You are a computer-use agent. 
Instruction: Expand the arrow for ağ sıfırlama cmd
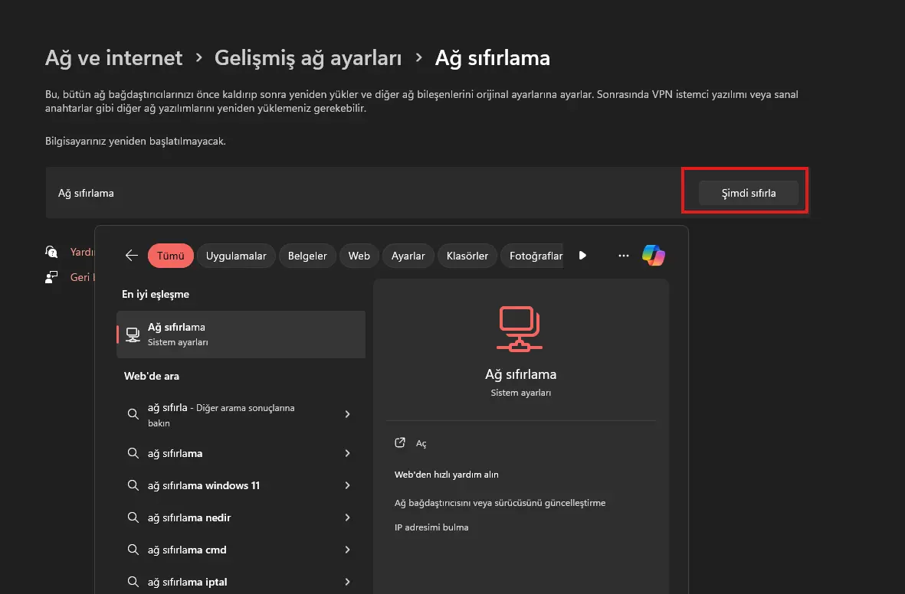click(347, 550)
